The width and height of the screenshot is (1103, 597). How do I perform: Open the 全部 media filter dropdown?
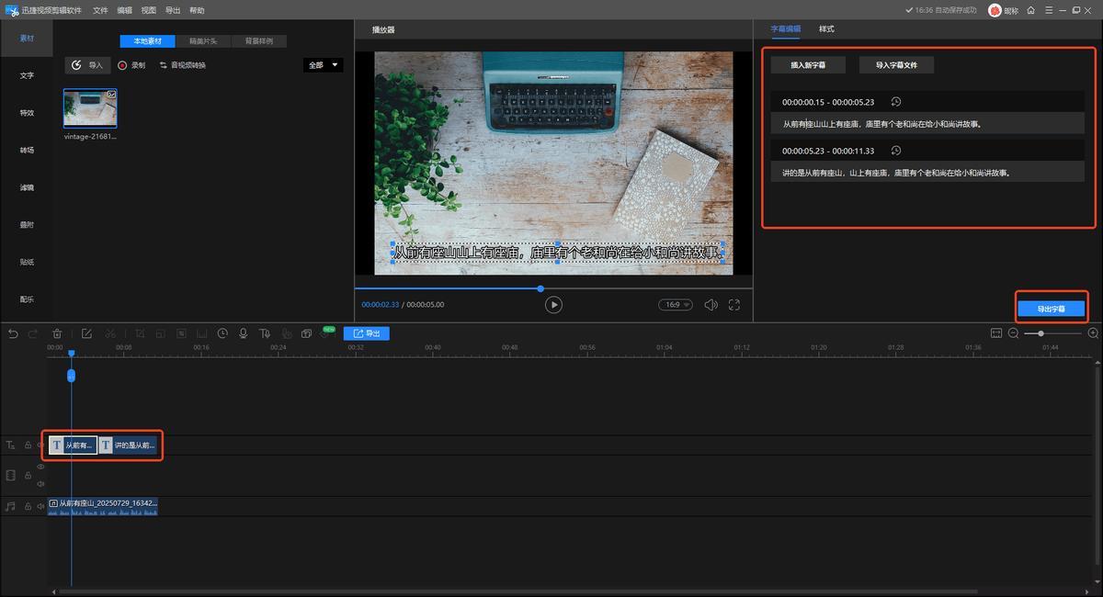[x=324, y=65]
